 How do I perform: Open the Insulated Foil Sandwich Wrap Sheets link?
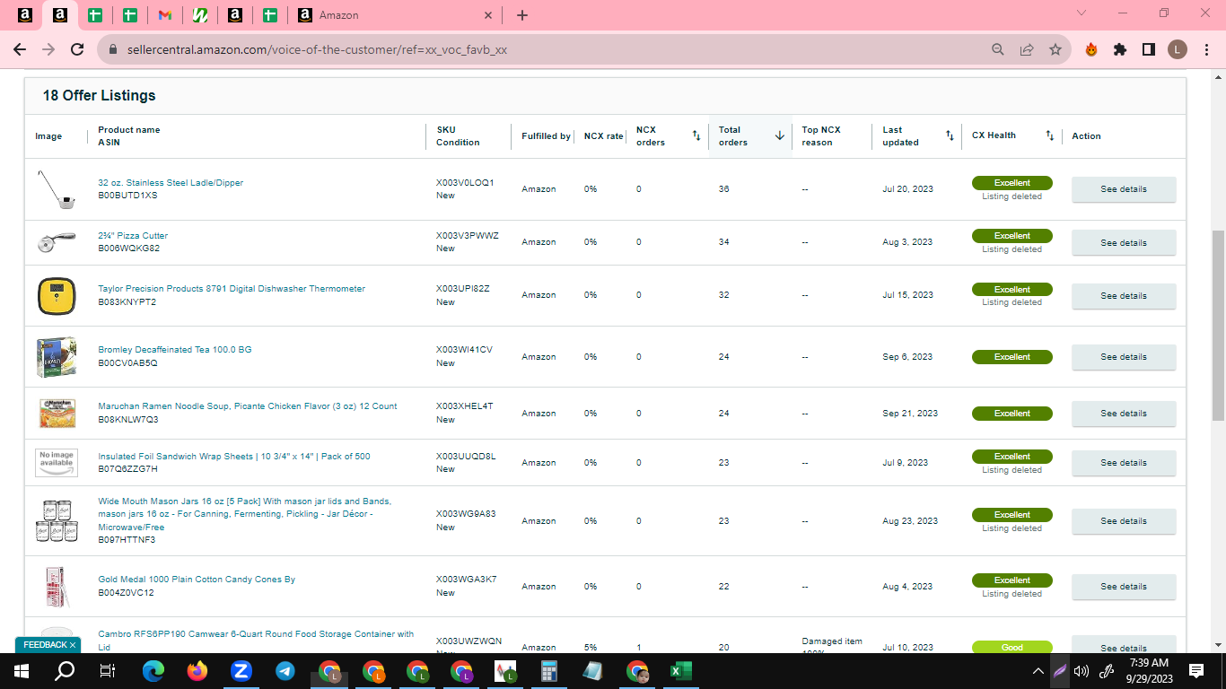[234, 457]
